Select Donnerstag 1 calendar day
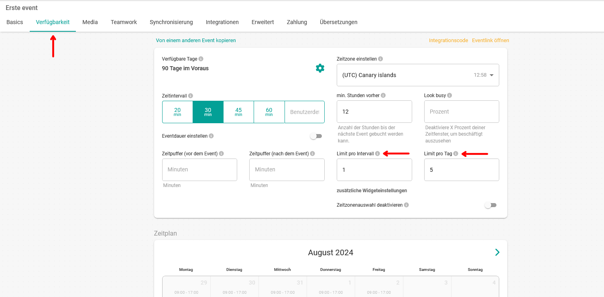 tap(331, 287)
